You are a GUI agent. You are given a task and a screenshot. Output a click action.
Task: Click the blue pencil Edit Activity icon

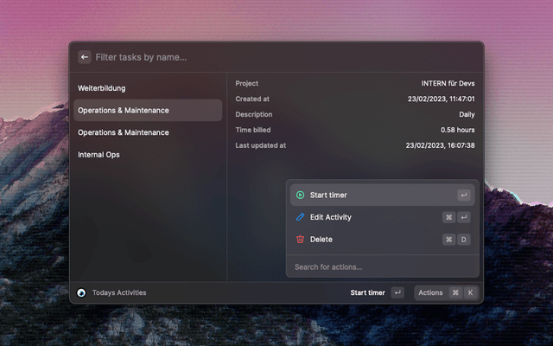[300, 217]
